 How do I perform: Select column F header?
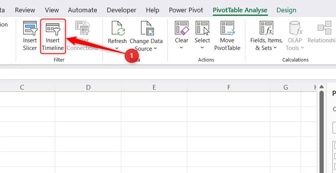[228, 87]
